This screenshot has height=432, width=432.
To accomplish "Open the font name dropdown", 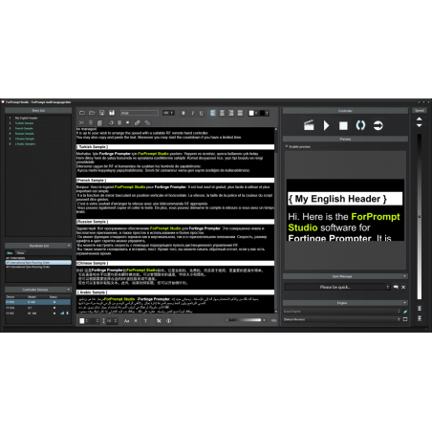I will [x=140, y=113].
